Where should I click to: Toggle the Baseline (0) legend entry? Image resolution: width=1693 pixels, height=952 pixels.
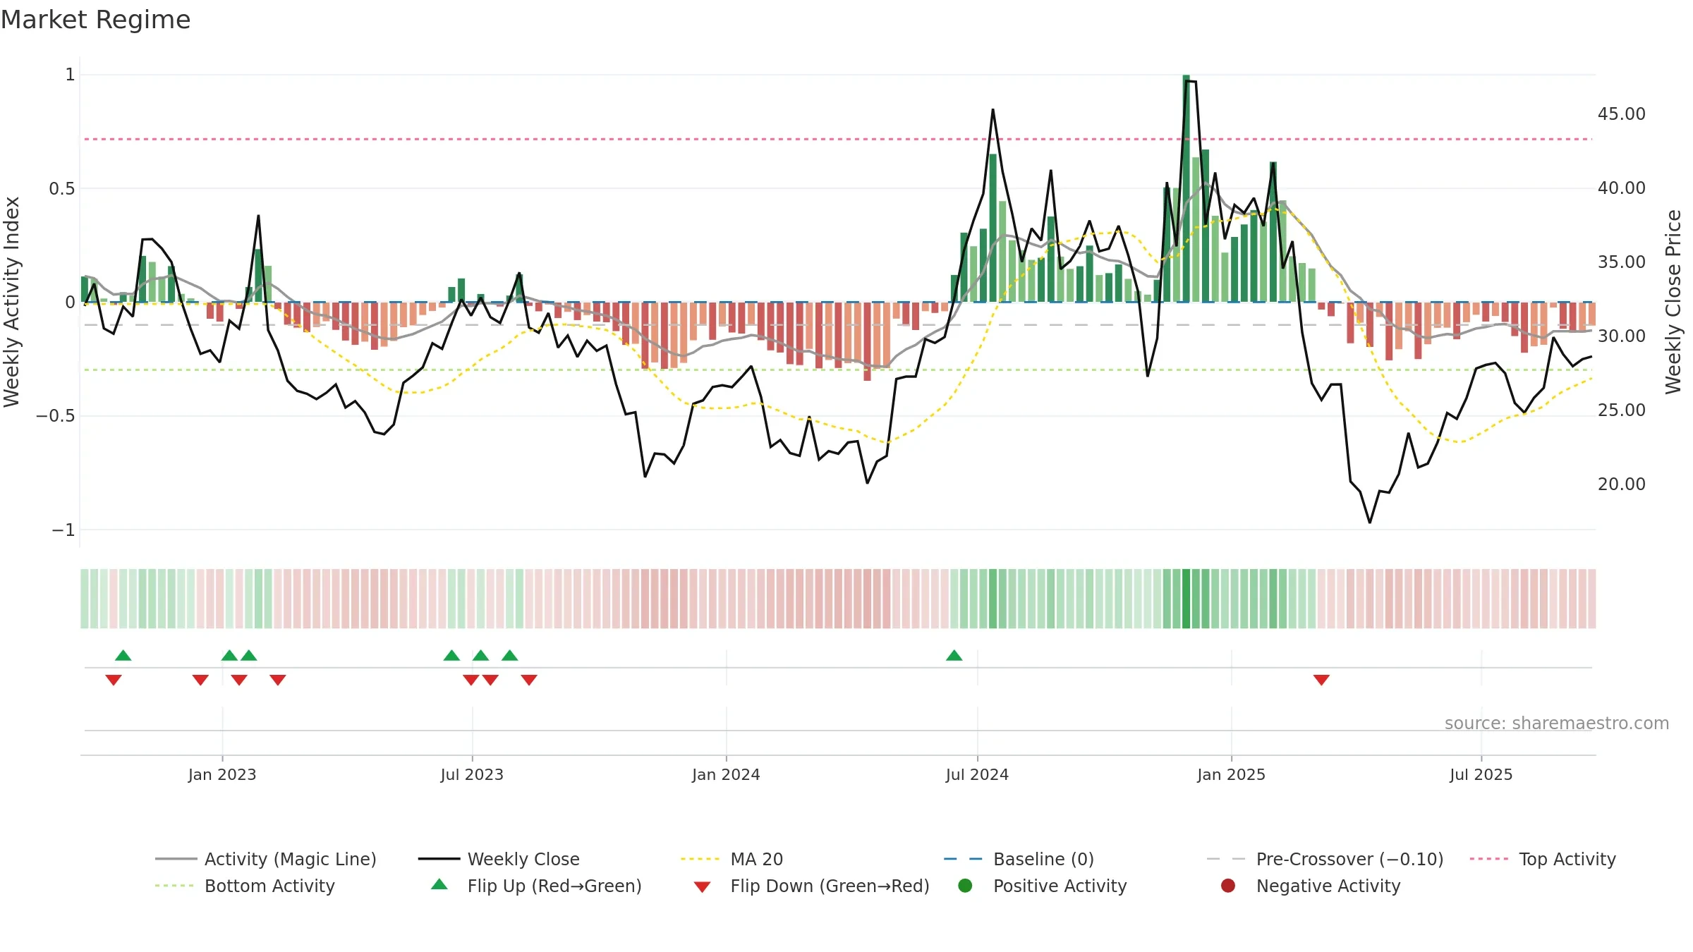click(x=1019, y=859)
